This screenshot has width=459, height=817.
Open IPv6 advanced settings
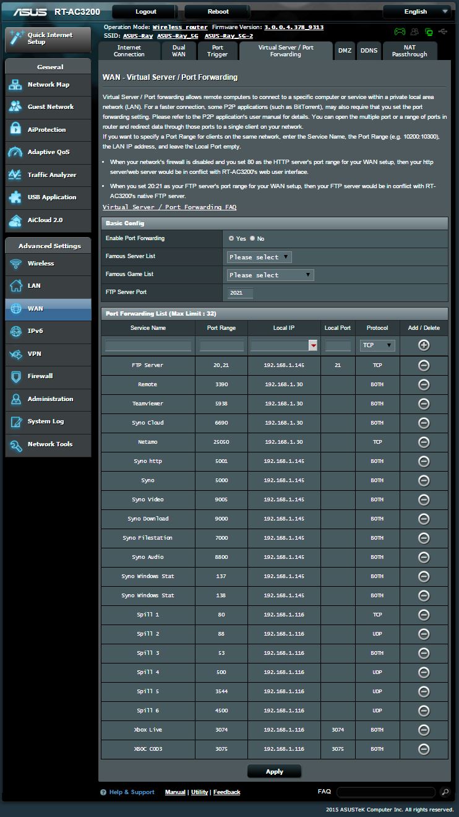click(x=48, y=331)
